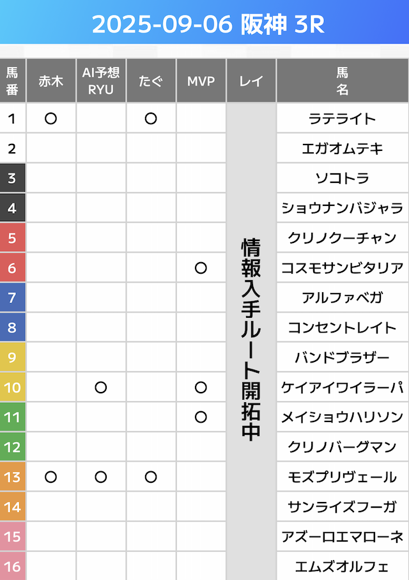409x580 pixels.
Task: Click the たぐ circle mark for horse 13
Action: click(x=151, y=477)
